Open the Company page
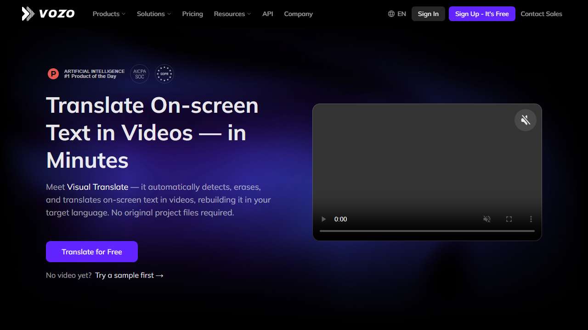Image resolution: width=588 pixels, height=330 pixels. (298, 14)
